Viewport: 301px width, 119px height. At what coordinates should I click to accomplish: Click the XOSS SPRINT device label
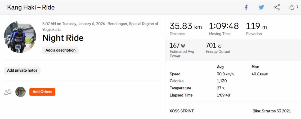tap(182, 111)
